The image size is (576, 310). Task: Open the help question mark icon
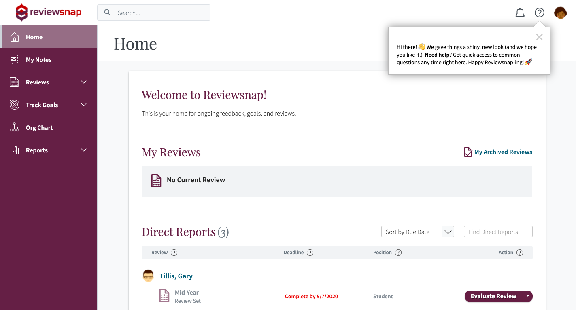point(540,13)
